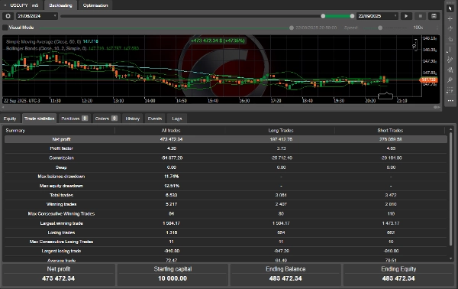Click the USDJPY instance dot icon
Image resolution: width=458 pixels, height=289 pixels.
(x=5, y=5)
